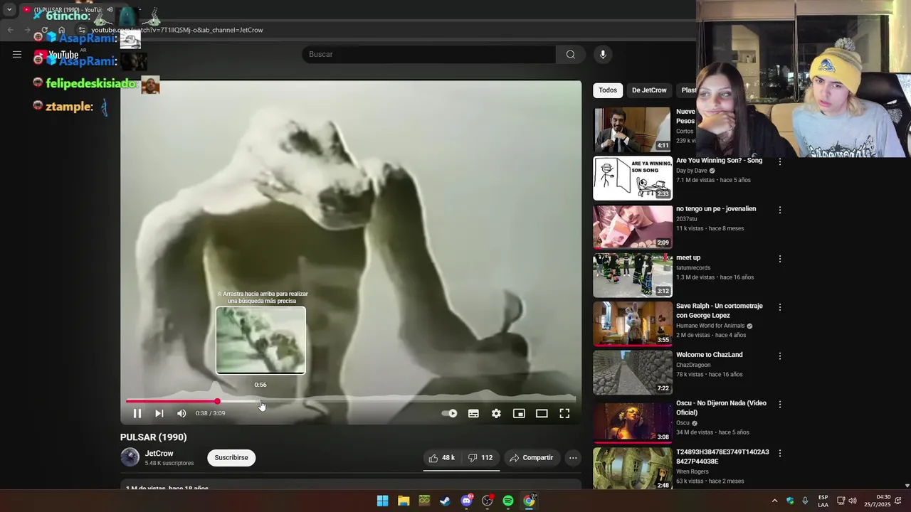Open the system tray volume icon

pos(853,501)
